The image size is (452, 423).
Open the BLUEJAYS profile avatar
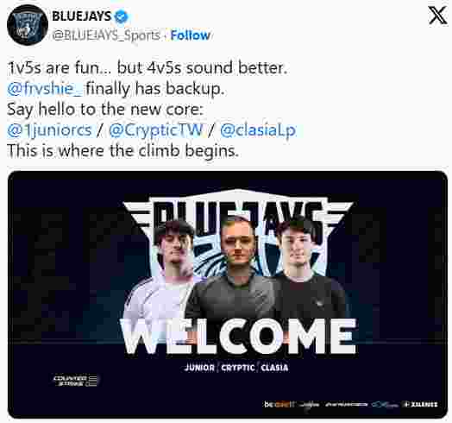(28, 25)
